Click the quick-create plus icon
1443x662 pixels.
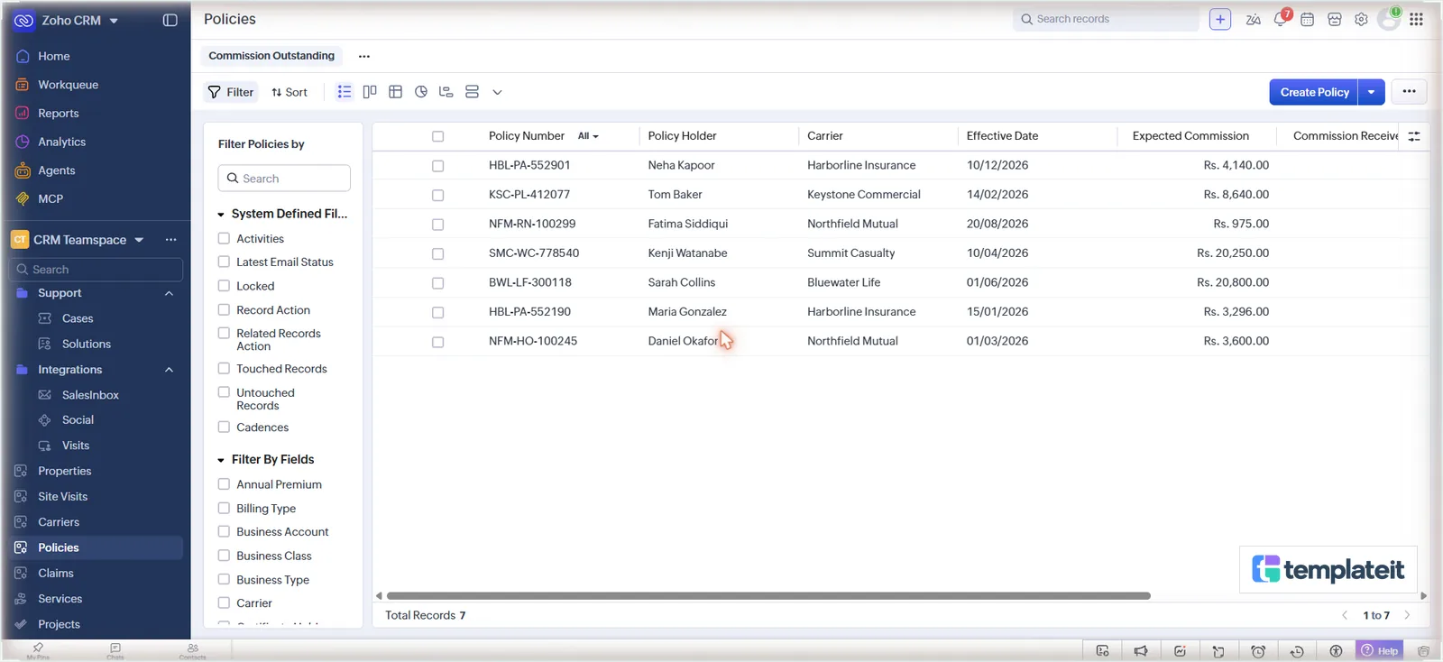(x=1220, y=19)
